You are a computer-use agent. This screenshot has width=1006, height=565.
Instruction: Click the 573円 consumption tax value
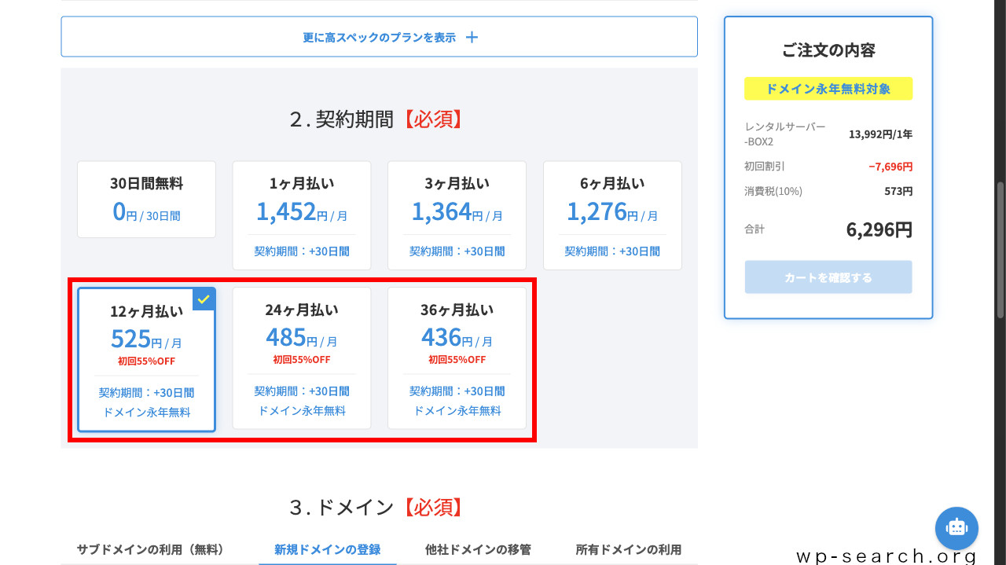click(898, 191)
